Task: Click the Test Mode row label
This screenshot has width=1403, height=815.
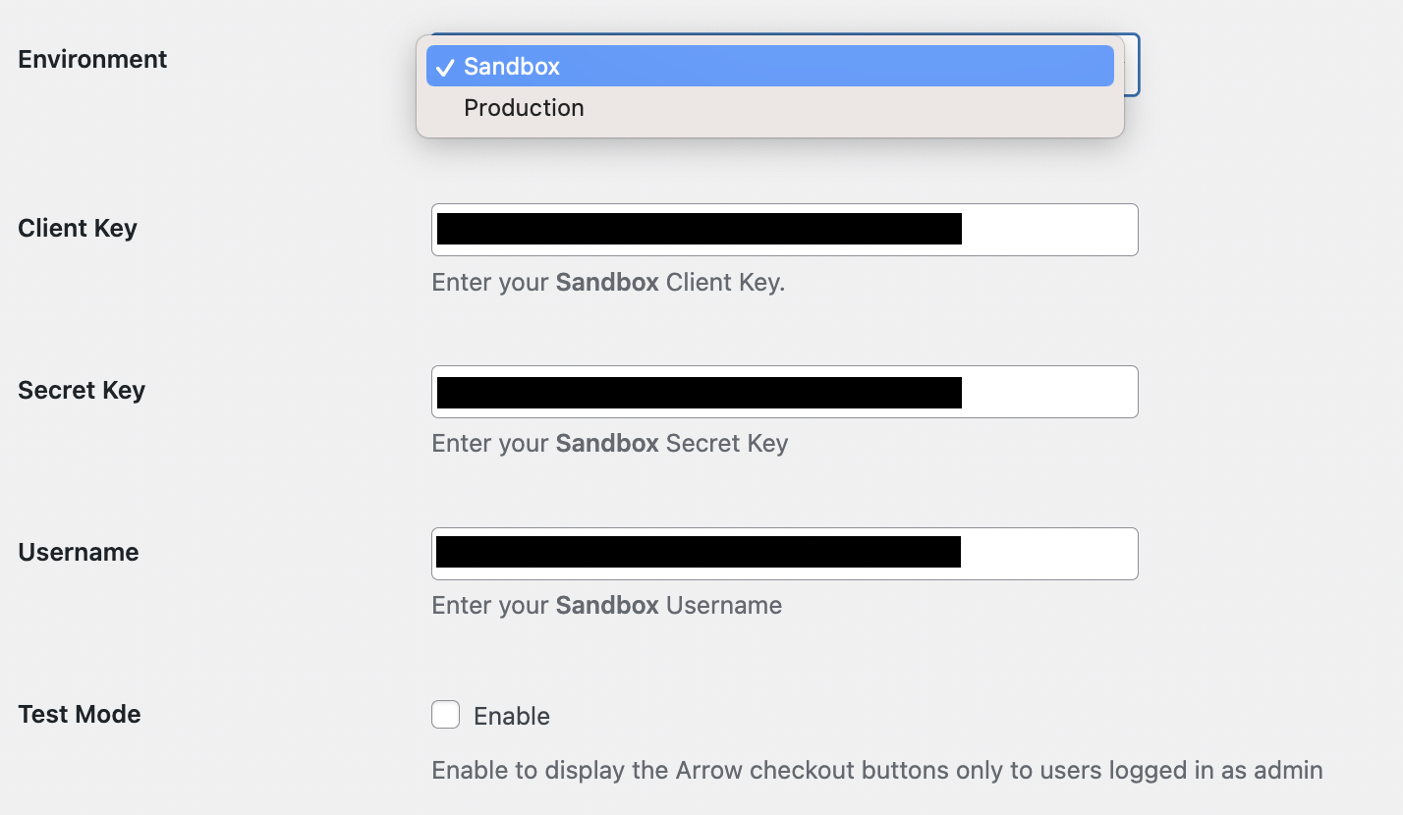Action: 80,714
